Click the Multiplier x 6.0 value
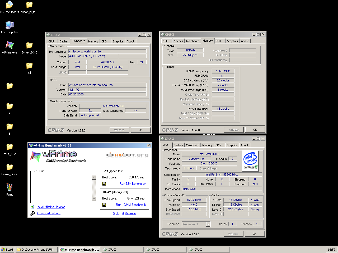Viewport: 338px width, 253px height. [x=194, y=205]
